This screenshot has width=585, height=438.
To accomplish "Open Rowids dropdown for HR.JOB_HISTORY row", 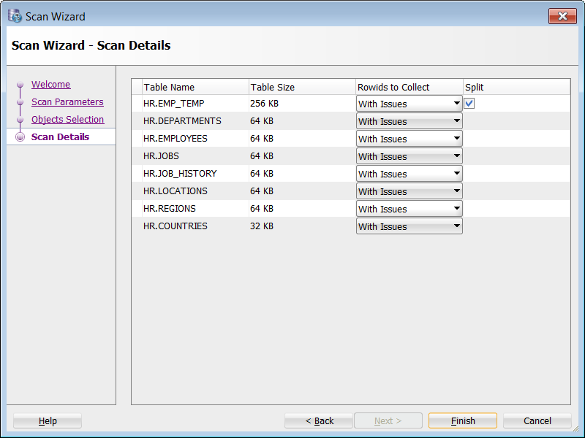I will (409, 174).
